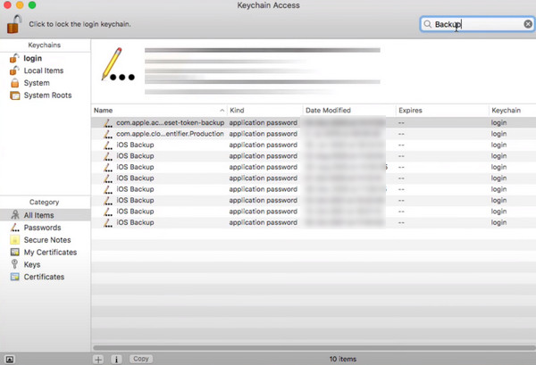
Task: Click the icon of com.apple.ac...eset-token-backup row
Action: pyautogui.click(x=108, y=122)
